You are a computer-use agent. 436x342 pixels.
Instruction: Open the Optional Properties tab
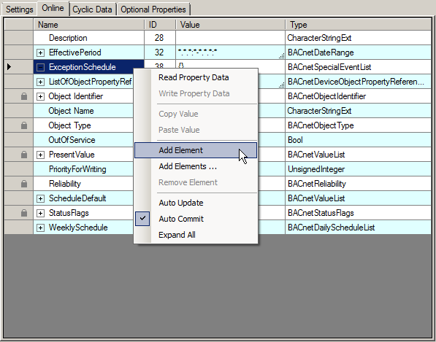click(153, 9)
